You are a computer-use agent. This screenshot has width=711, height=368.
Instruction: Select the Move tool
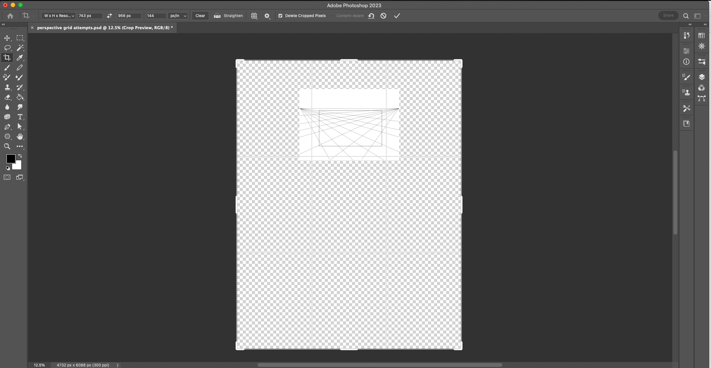coord(7,38)
